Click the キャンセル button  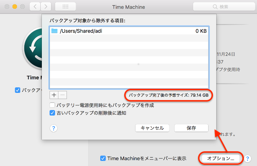[152, 128]
